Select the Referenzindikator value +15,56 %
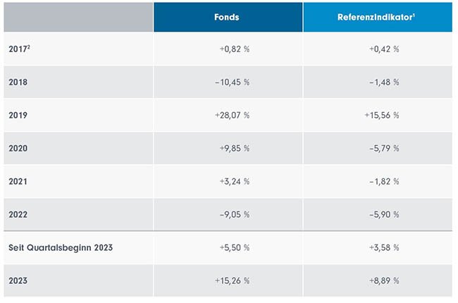Image resolution: width=458 pixels, height=303 pixels. (x=382, y=116)
